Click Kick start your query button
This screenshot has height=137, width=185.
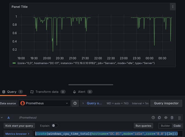[19, 126]
